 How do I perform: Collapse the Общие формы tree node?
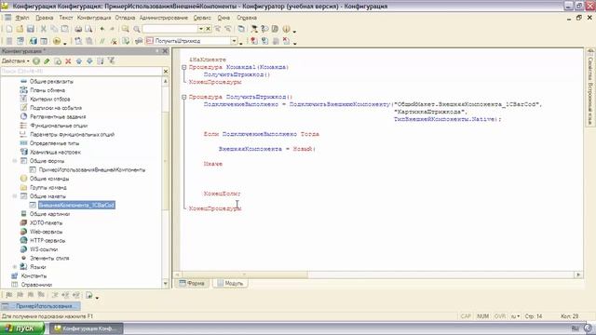click(x=15, y=161)
